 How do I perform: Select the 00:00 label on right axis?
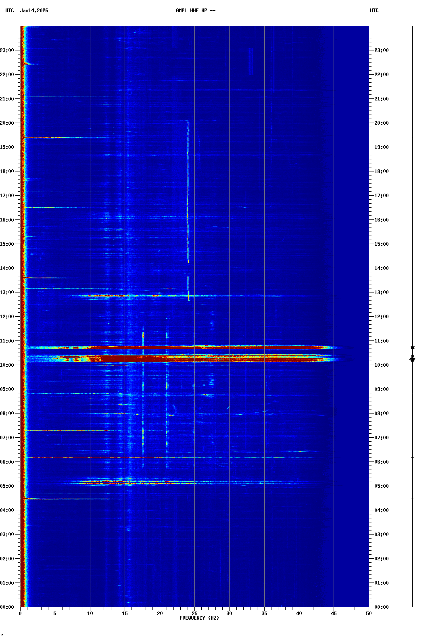[381, 607]
